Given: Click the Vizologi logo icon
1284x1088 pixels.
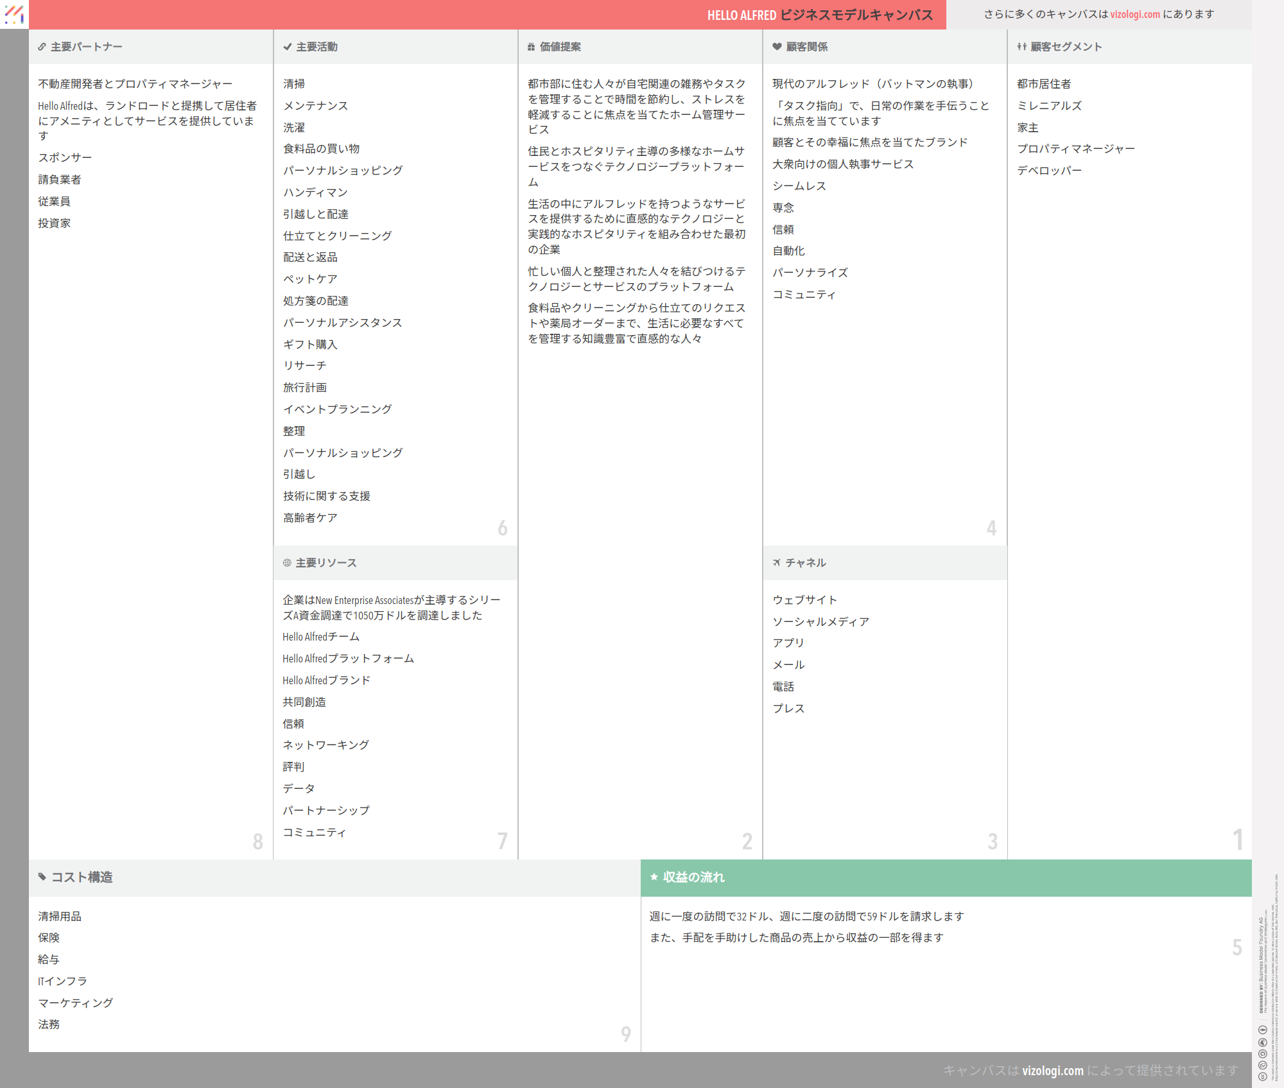Looking at the screenshot, I should pos(14,14).
